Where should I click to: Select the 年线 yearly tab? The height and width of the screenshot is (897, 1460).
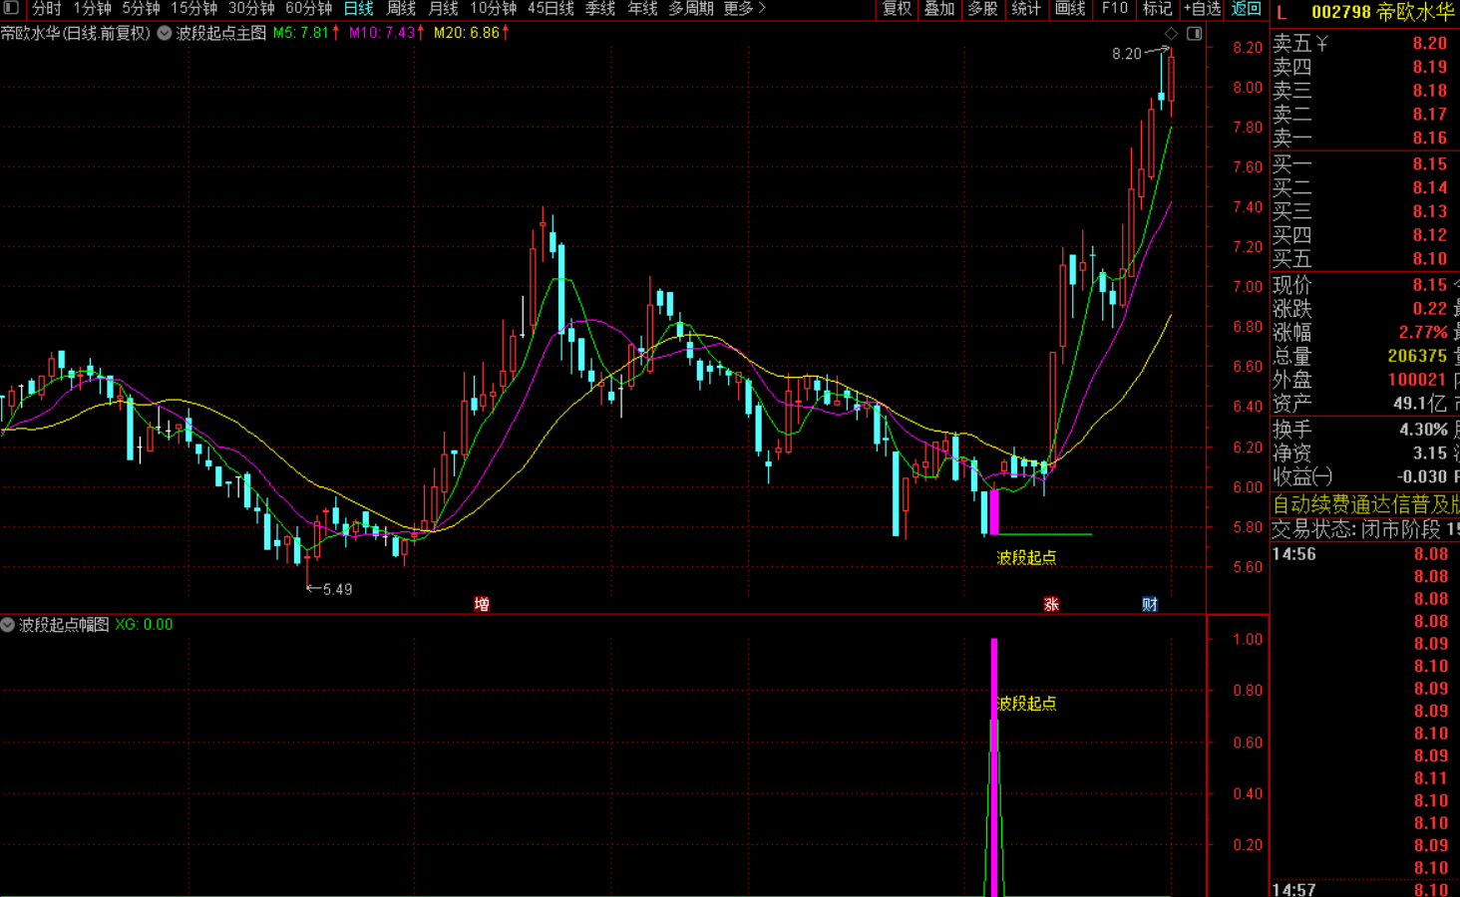[x=642, y=9]
